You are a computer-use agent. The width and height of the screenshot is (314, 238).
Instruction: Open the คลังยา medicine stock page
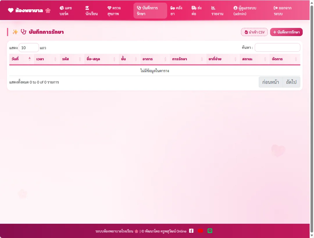point(176,11)
